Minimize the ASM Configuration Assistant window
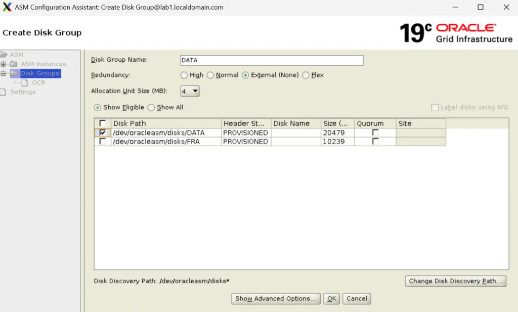 (455, 7)
